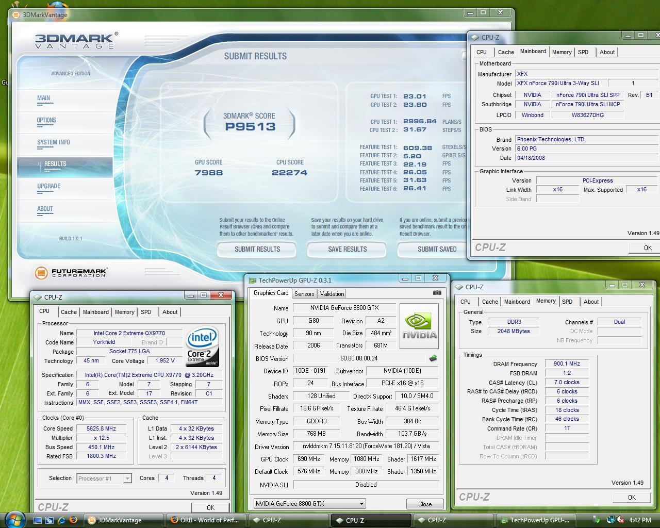Click the NVIDIA SLI status Disabled
This screenshot has width=660, height=528.
[x=366, y=485]
